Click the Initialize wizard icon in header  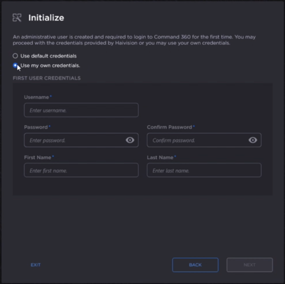point(17,18)
